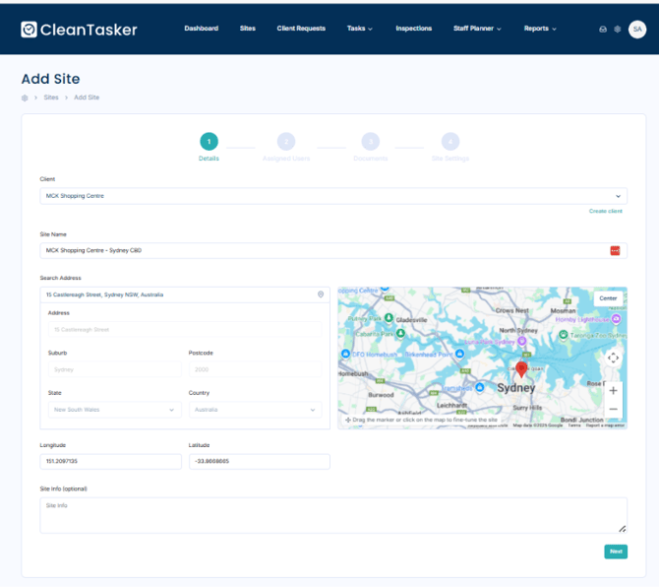Zoom in on the map

(613, 390)
